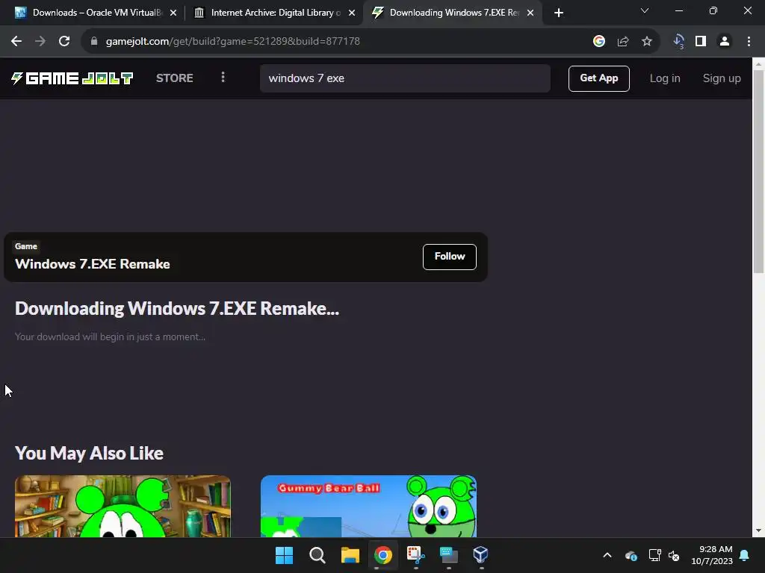Click the OneDrive cloud tray icon

pos(631,555)
